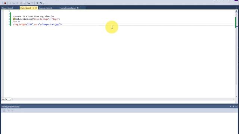
Task: Click editor vertical scrollbar up arrow
Action: (236, 14)
